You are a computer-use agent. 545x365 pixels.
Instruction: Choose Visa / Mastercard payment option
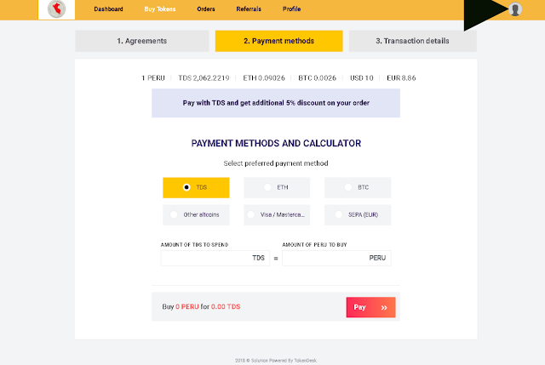point(277,214)
